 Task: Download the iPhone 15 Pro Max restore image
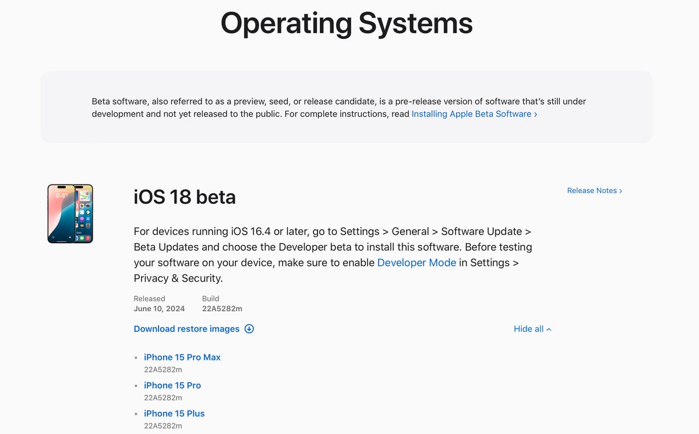182,357
